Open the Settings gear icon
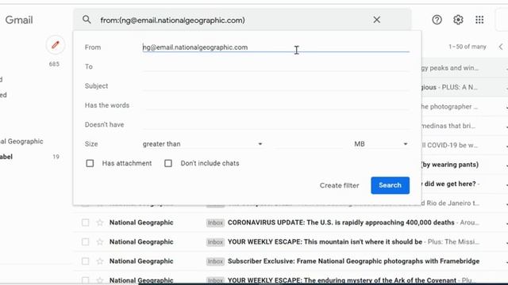The height and width of the screenshot is (285, 508). 458,20
